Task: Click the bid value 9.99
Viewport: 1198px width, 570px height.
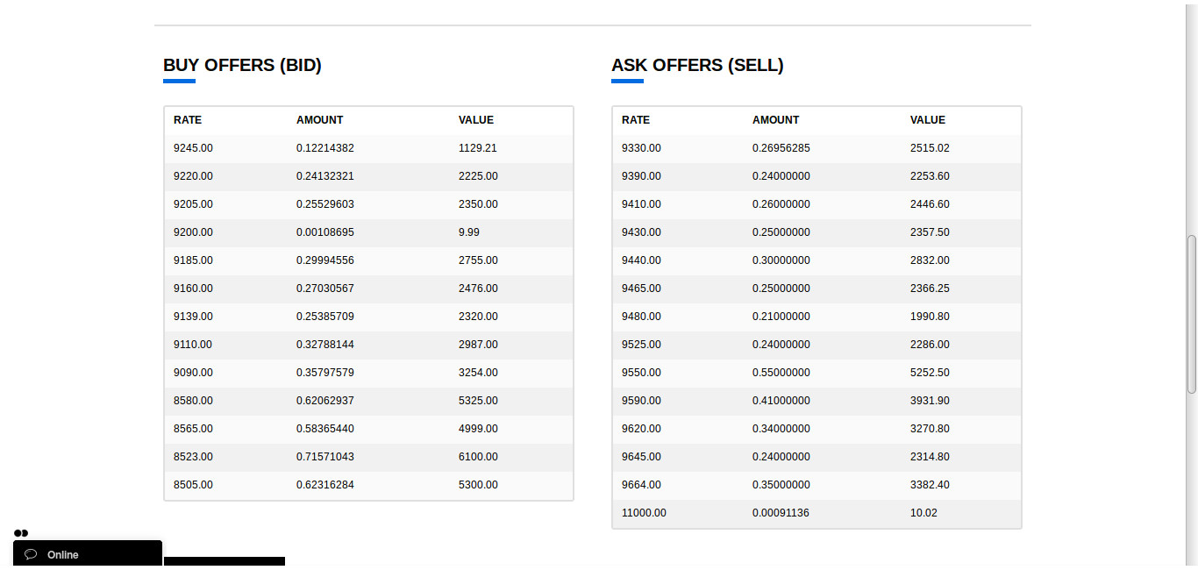Action: [x=469, y=232]
